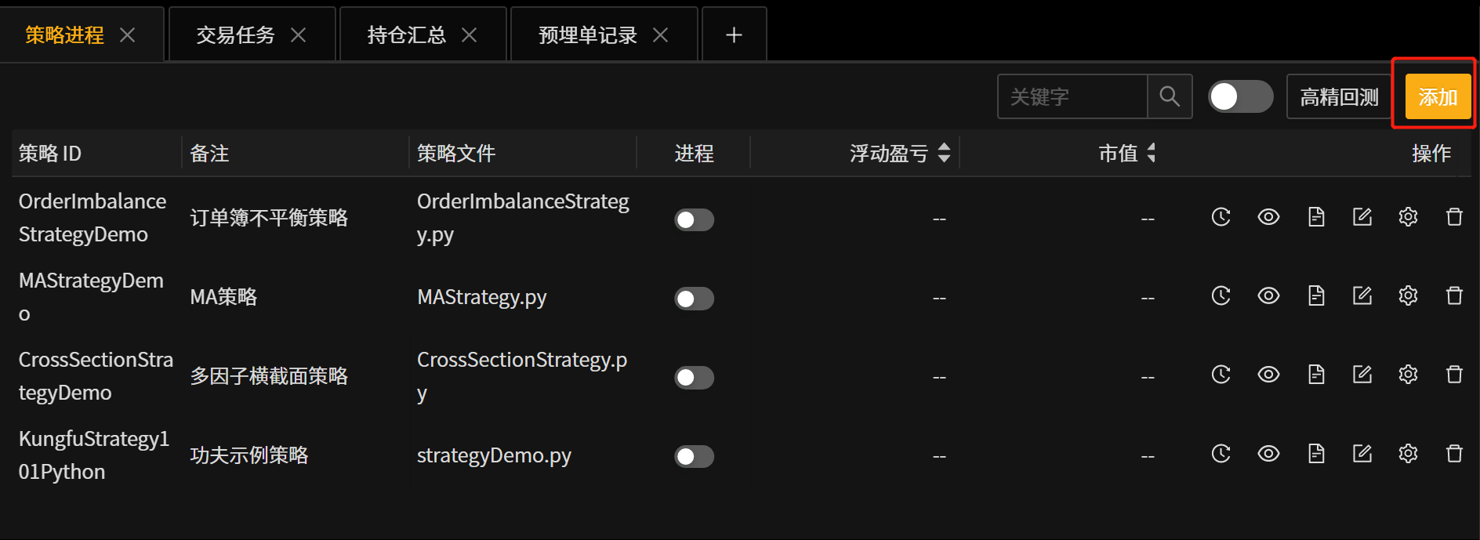Sort by 浮动盈亏 column arrows
Image resolution: width=1480 pixels, height=540 pixels.
pyautogui.click(x=944, y=153)
